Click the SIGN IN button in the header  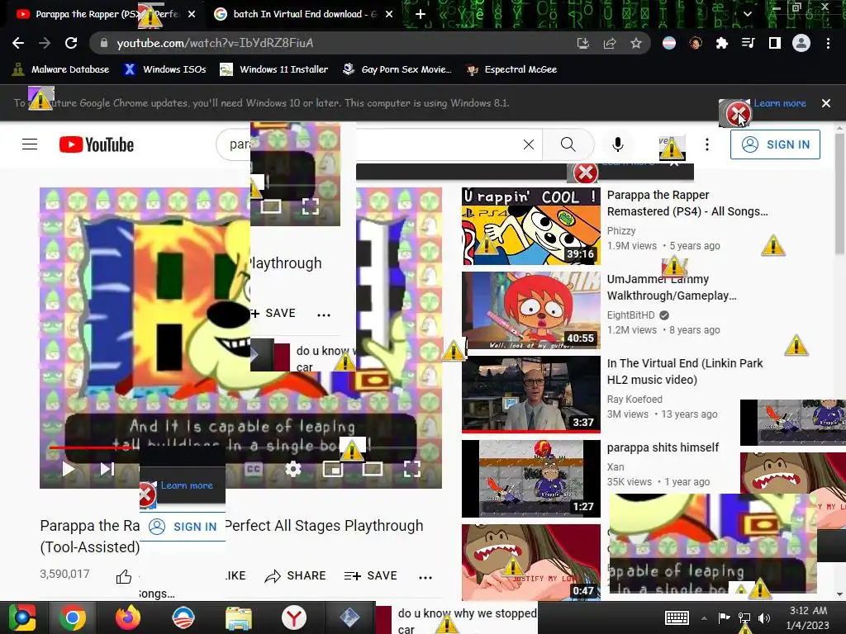pos(775,144)
